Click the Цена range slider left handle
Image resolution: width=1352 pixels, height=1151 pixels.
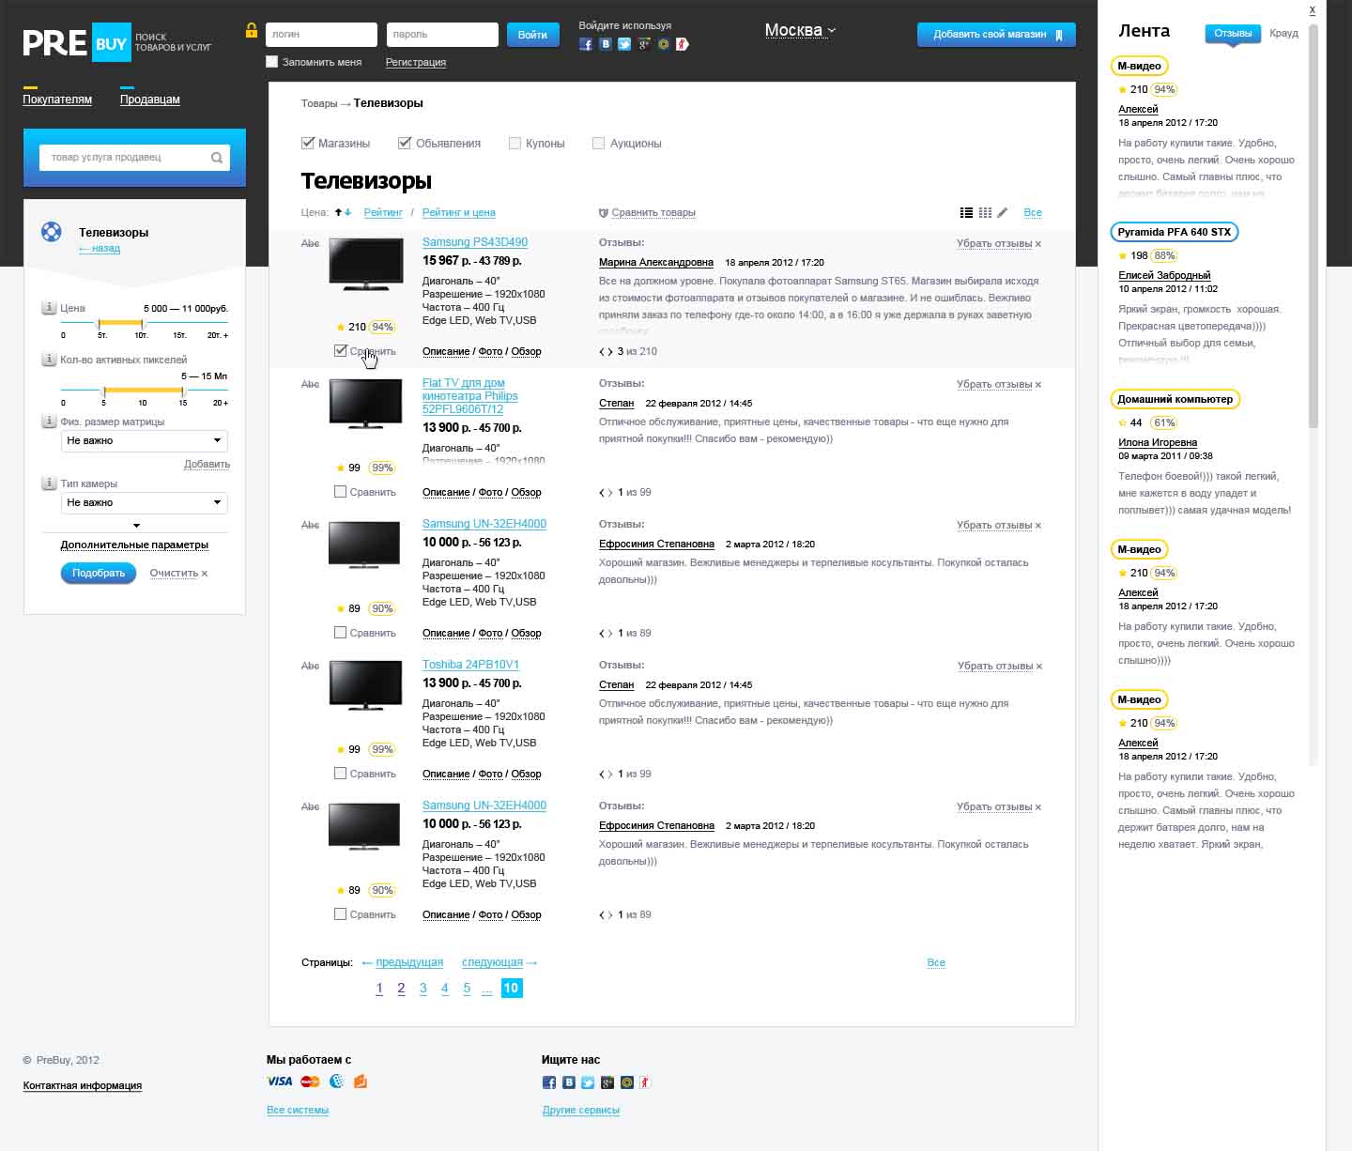(x=100, y=323)
